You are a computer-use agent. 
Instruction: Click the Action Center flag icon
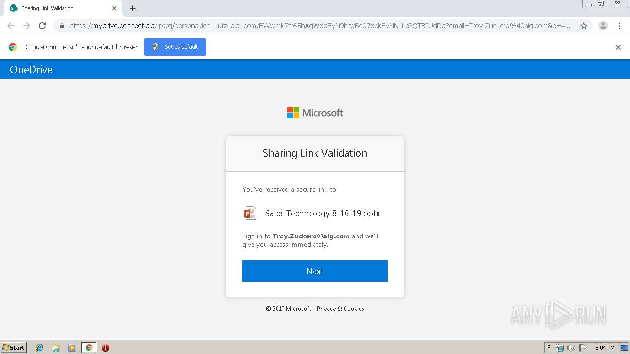[x=583, y=348]
